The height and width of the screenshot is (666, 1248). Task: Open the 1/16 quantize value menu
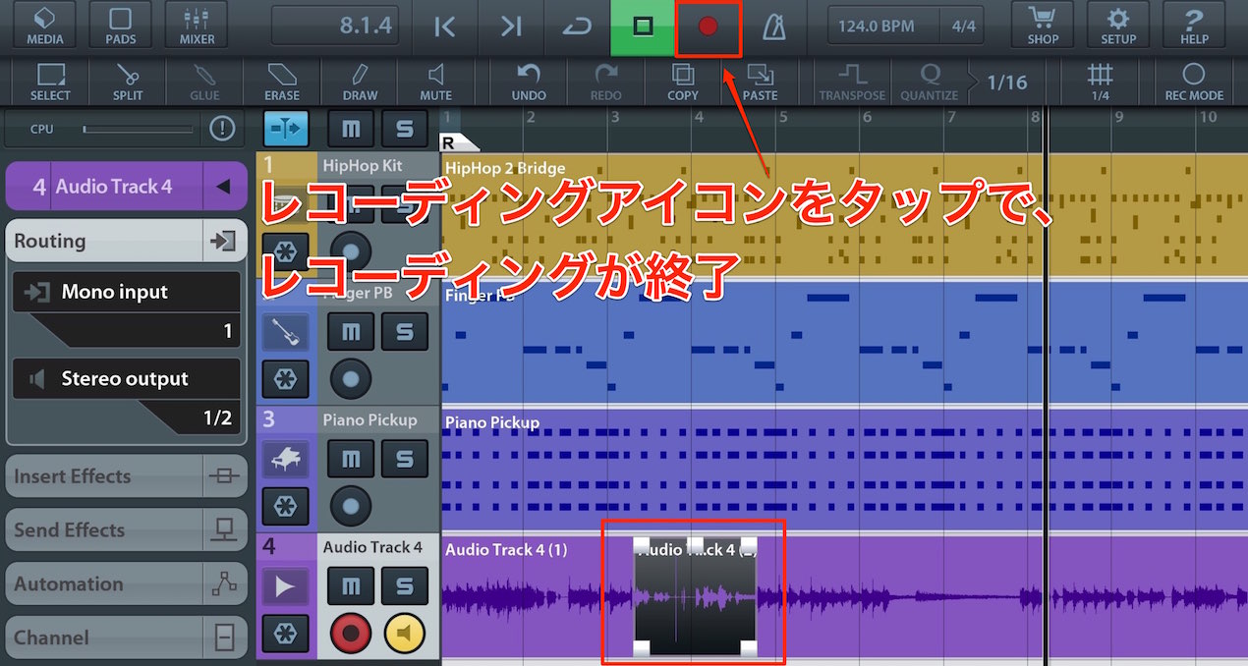coord(1006,82)
